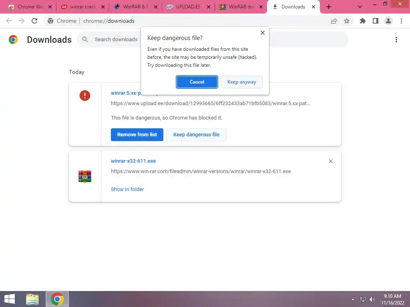The image size is (410, 307).
Task: Close the WinRAR download tab
Action: click(261, 7)
